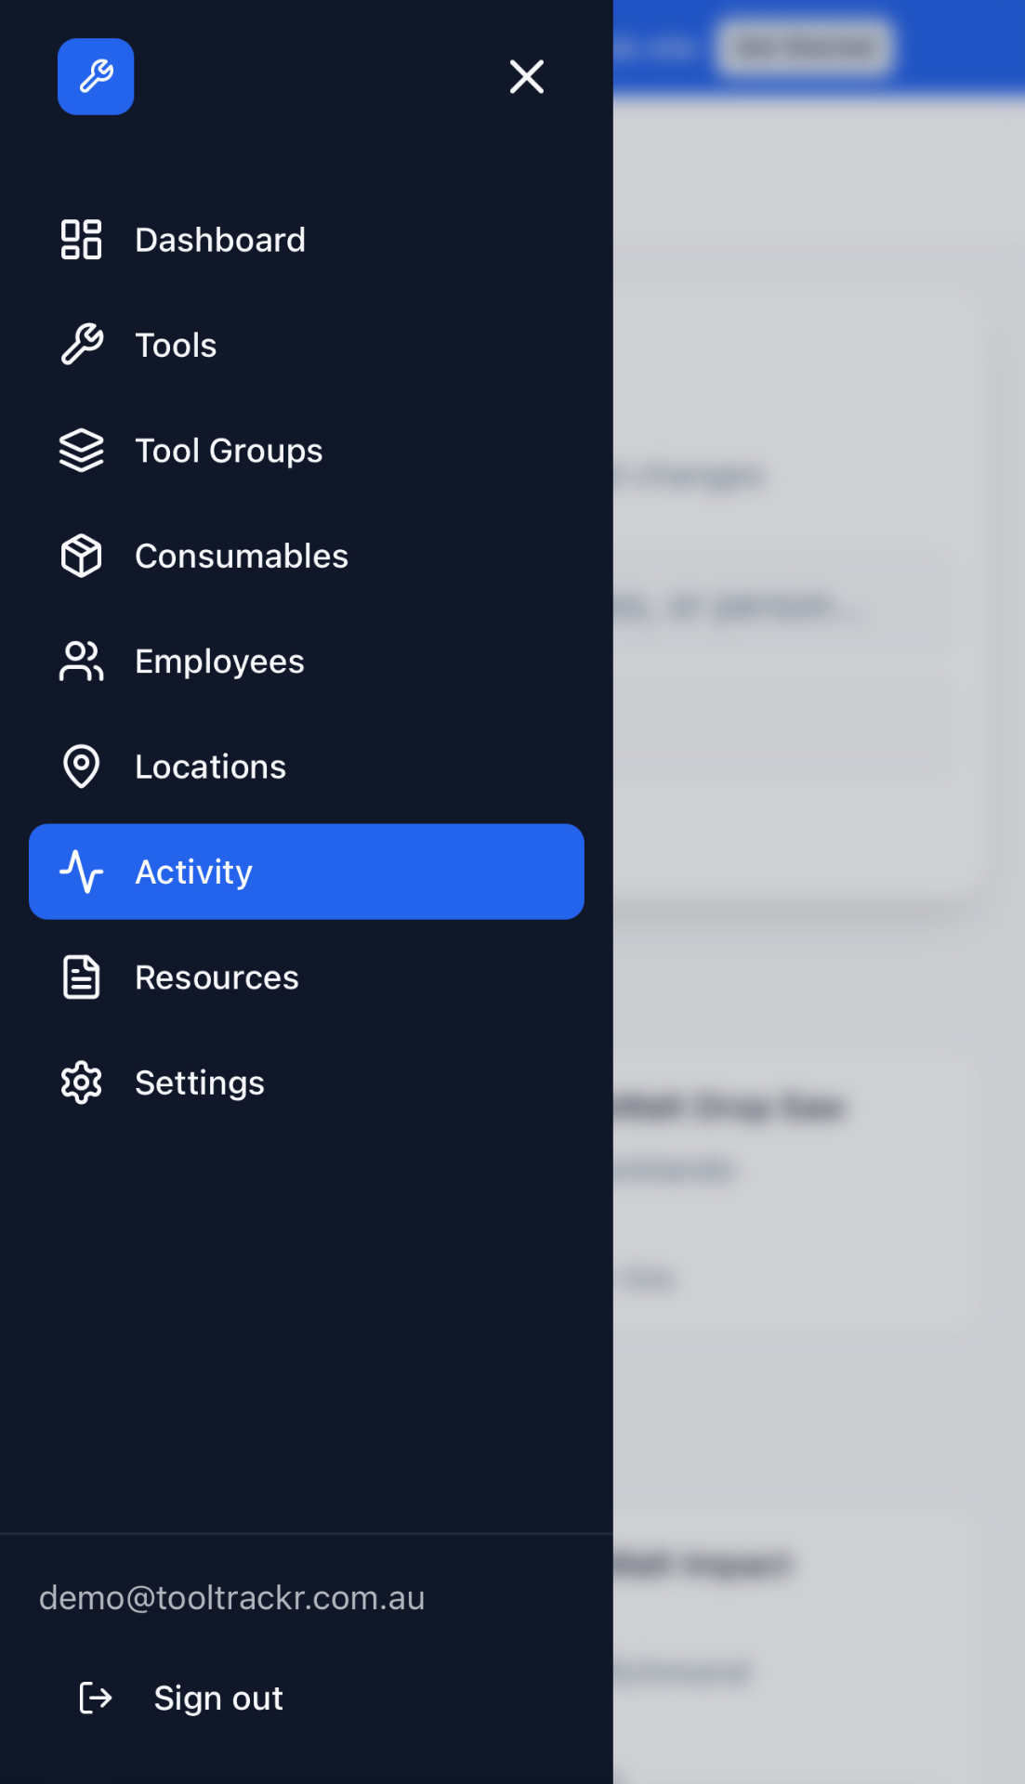Open the Consumables menu item
The height and width of the screenshot is (1784, 1025).
[x=242, y=556]
